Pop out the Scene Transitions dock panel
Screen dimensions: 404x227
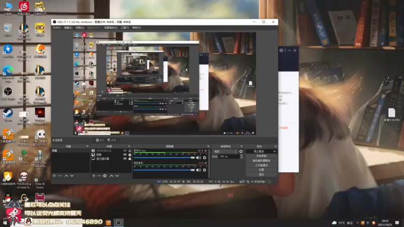tap(241, 146)
